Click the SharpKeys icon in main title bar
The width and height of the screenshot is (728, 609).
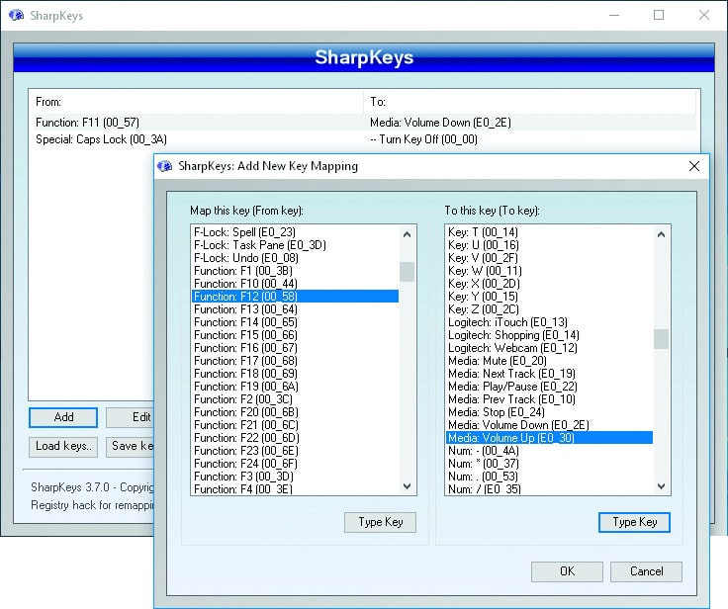pos(16,16)
